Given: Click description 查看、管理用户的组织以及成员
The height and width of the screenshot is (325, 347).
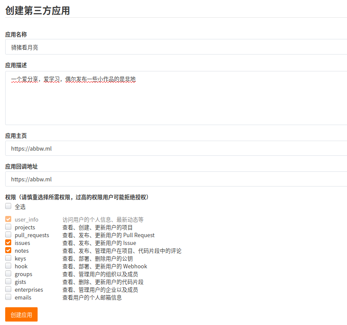Looking at the screenshot, I should point(100,274).
